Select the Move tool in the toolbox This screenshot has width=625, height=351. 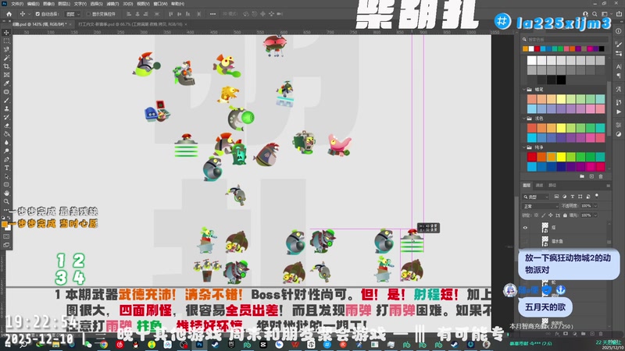pos(6,33)
